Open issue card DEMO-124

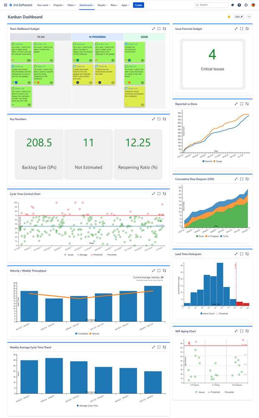[105, 52]
